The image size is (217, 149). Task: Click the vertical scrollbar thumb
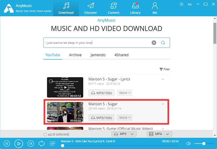click(215, 33)
